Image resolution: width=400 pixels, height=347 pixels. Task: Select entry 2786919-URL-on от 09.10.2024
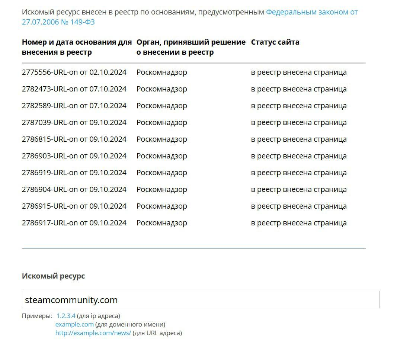74,173
